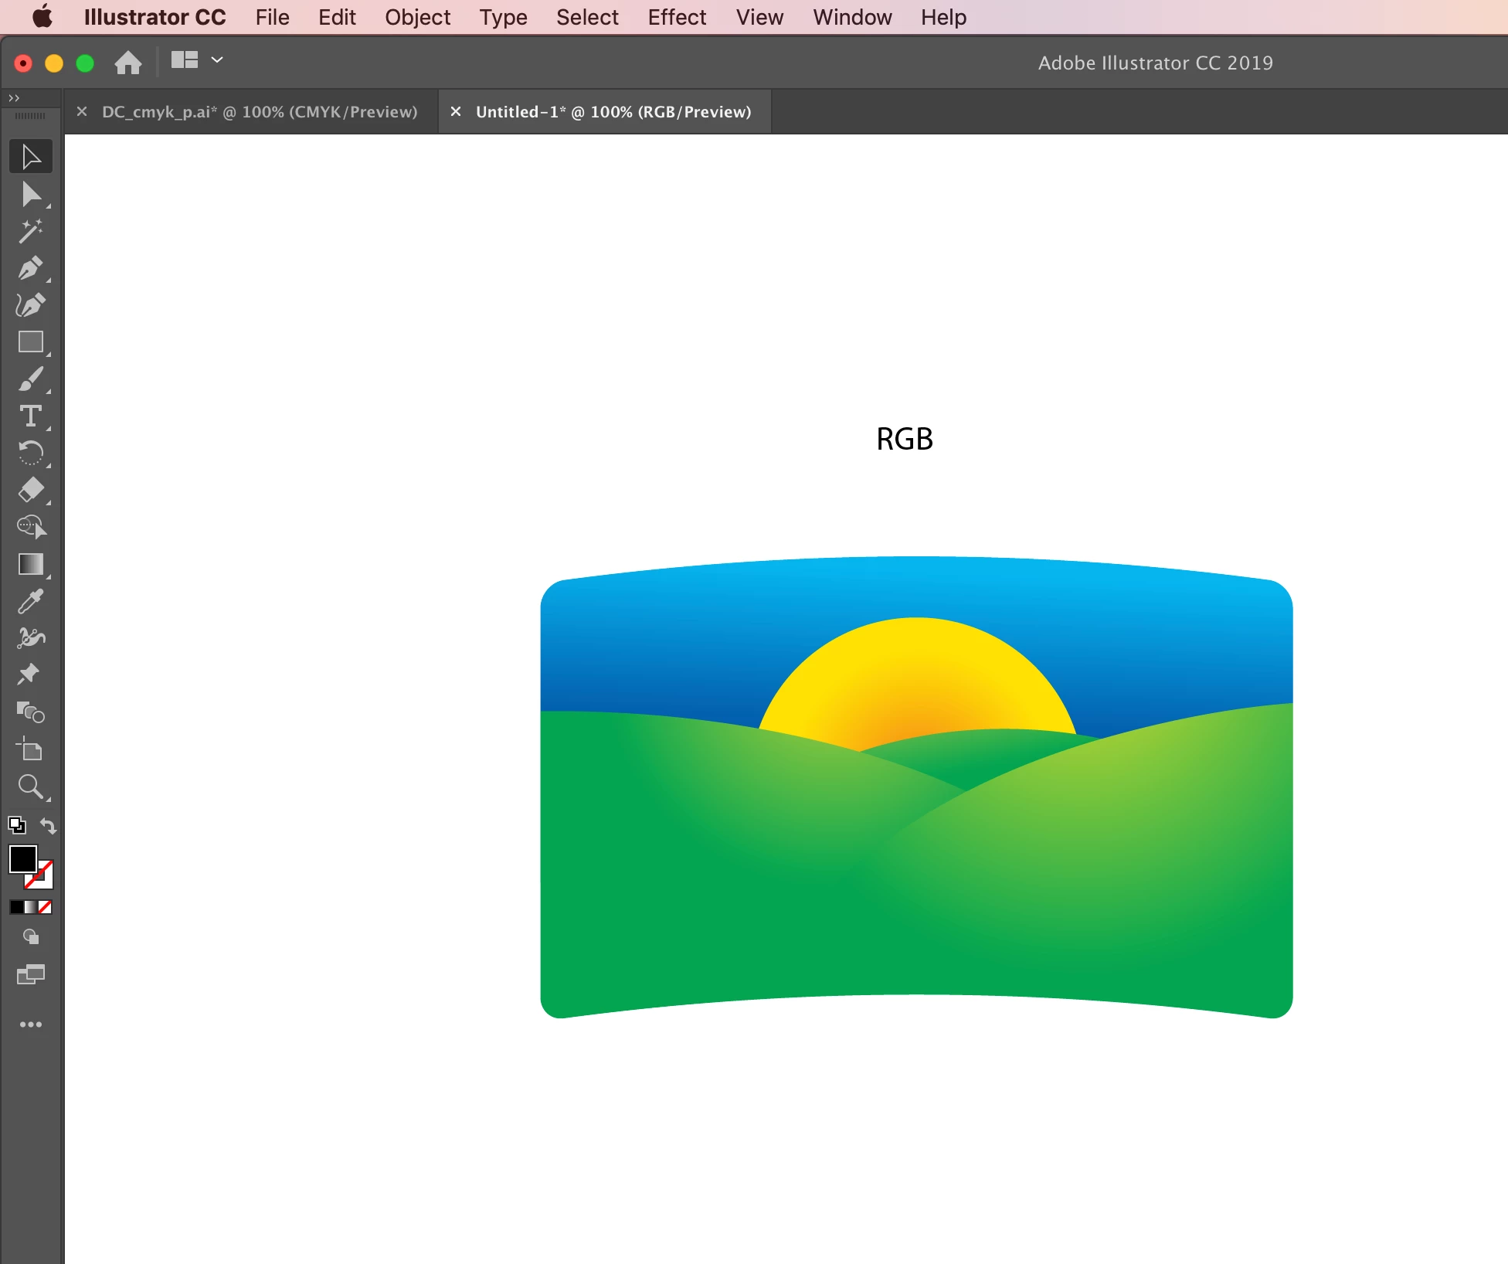
Task: Click the Home button
Action: pos(127,63)
